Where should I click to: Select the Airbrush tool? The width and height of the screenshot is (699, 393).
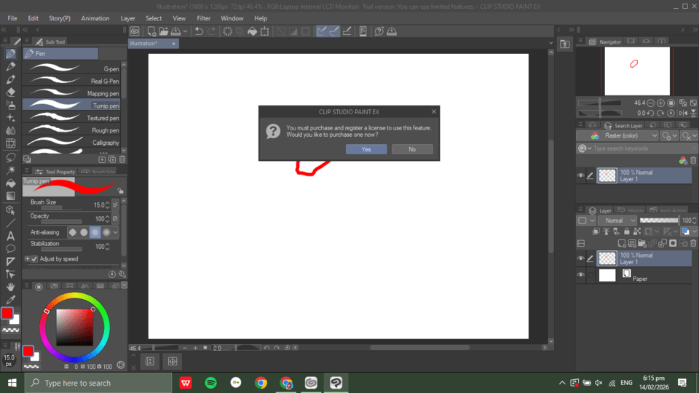click(x=11, y=105)
